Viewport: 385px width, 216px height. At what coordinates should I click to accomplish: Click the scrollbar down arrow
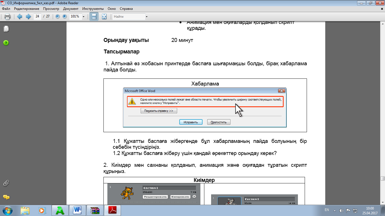point(382,202)
